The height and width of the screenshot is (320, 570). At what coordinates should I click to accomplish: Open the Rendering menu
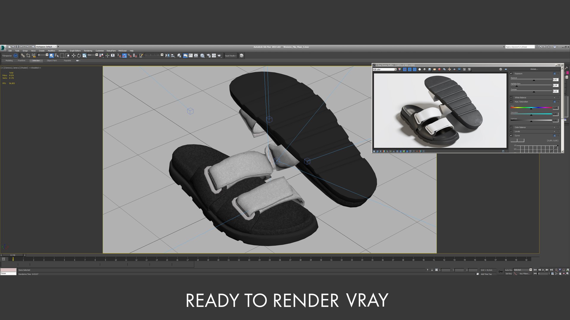pyautogui.click(x=88, y=51)
